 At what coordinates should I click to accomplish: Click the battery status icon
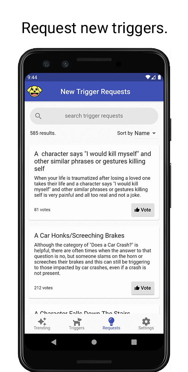[159, 77]
